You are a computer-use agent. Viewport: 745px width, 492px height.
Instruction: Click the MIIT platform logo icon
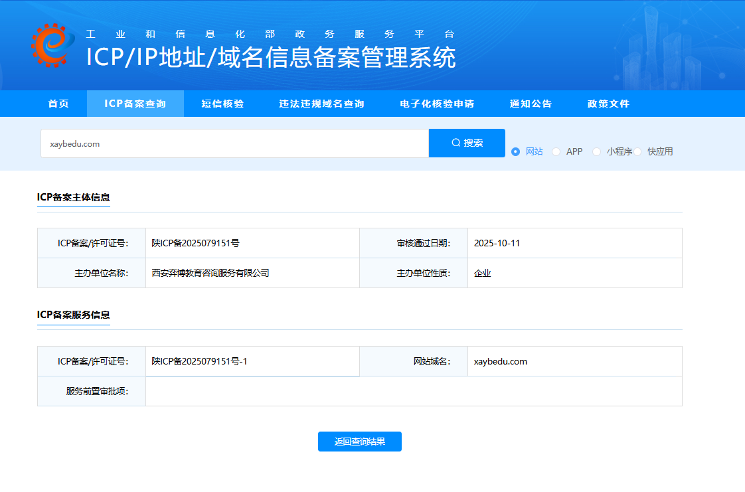(x=52, y=45)
